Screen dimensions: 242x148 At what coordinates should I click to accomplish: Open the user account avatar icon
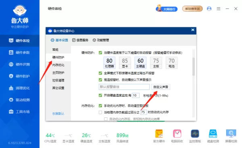coord(209,9)
